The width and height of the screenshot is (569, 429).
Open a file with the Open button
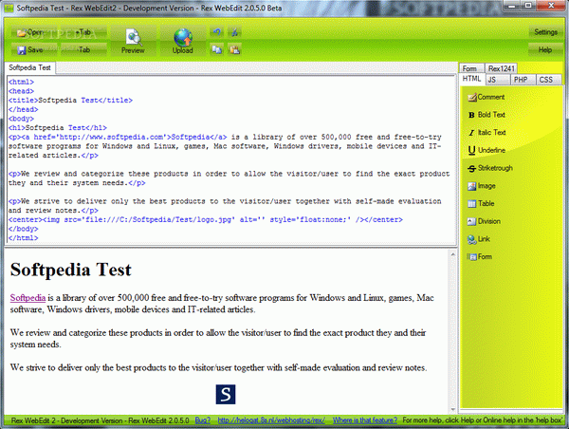click(x=34, y=32)
